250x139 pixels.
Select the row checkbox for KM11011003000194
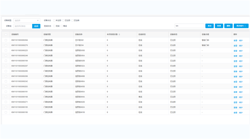[6, 61]
